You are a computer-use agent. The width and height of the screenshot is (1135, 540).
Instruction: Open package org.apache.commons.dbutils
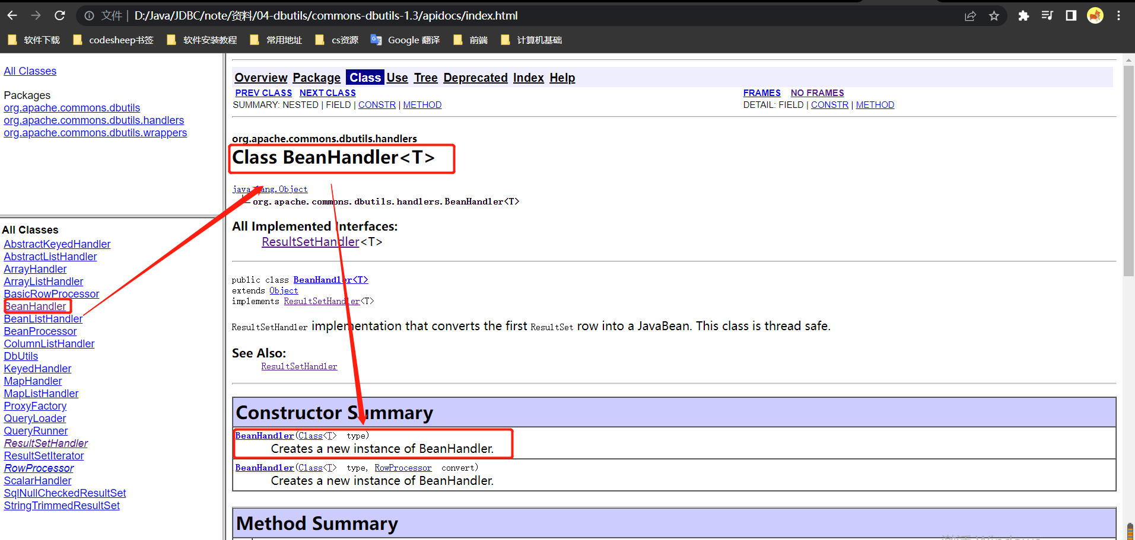tap(72, 108)
